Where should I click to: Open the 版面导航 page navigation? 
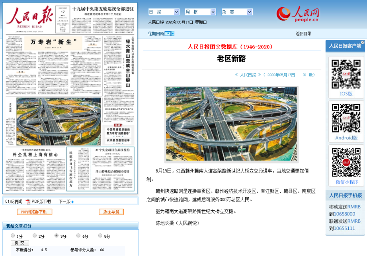click(111, 212)
